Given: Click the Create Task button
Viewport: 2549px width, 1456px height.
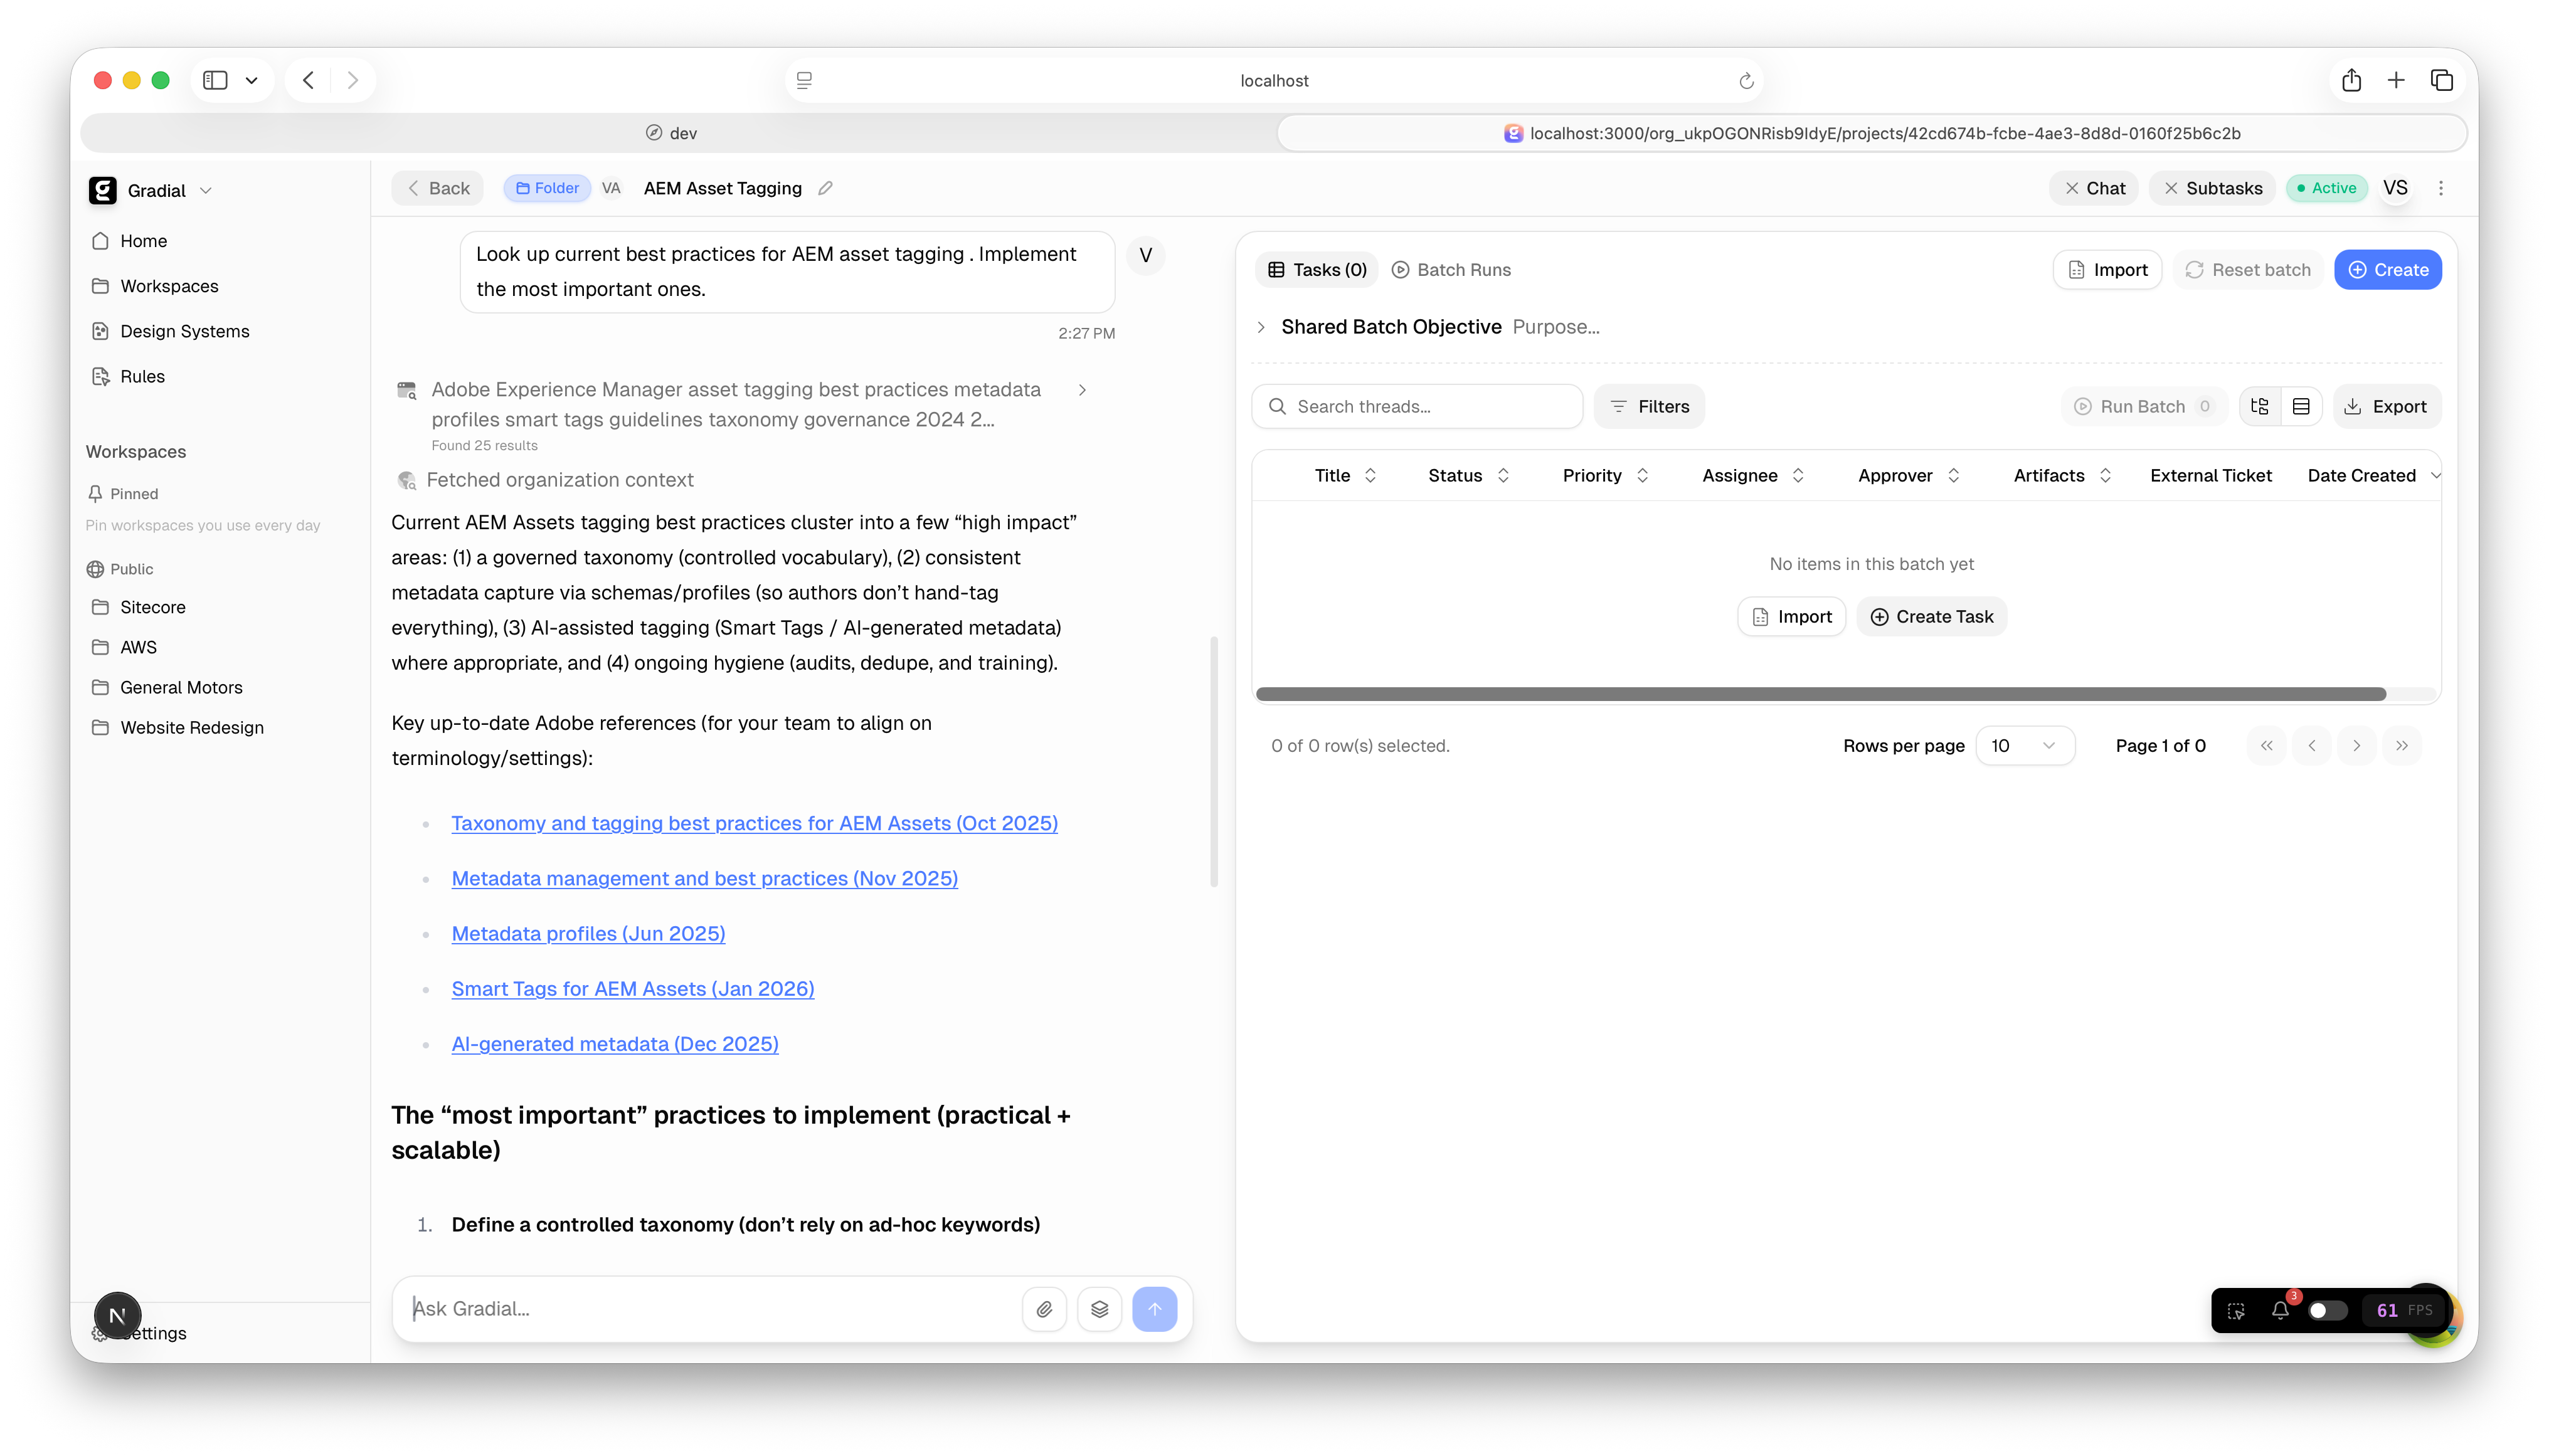Looking at the screenshot, I should coord(1930,616).
